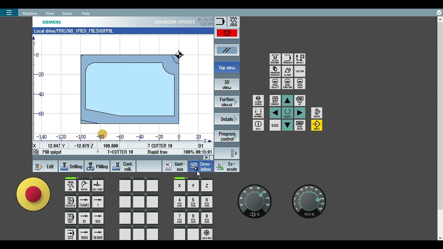Screen dimensions: 443x249
Task: Click the Execute softkey
Action: tap(227, 167)
